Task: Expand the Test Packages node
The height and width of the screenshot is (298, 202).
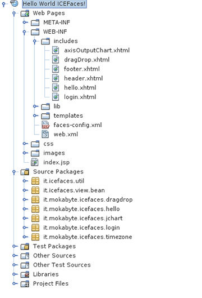Action: coord(15,246)
